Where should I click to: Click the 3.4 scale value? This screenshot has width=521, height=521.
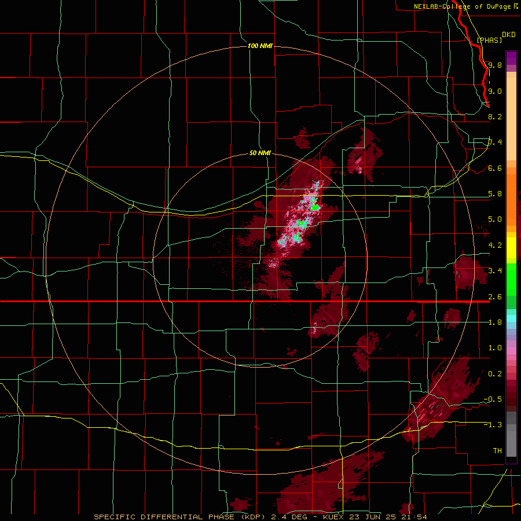pos(495,271)
